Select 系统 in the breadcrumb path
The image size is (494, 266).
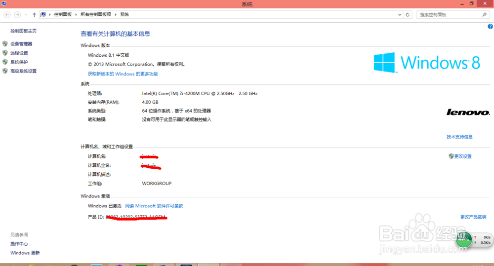pos(124,14)
